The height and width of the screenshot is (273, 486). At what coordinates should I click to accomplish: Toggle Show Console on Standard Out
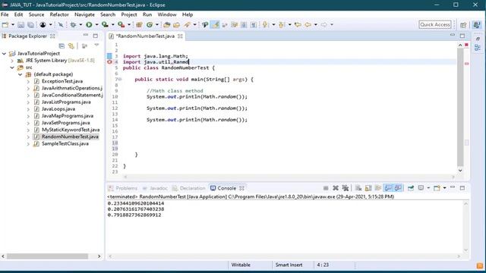click(388, 188)
